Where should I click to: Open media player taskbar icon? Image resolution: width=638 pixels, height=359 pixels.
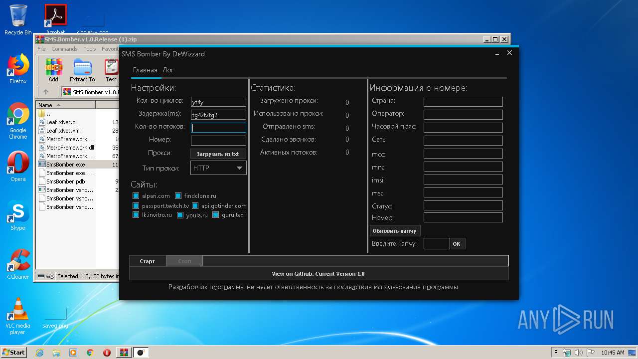73,353
